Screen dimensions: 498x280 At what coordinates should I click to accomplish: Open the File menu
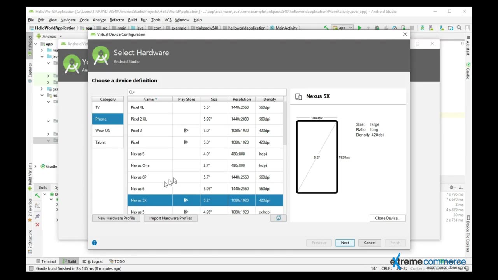pos(31,20)
